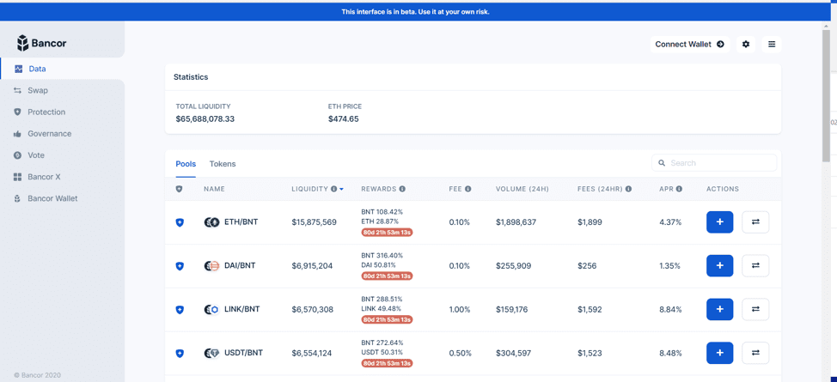Open Swap in the sidebar
This screenshot has height=382, width=837.
click(x=38, y=90)
